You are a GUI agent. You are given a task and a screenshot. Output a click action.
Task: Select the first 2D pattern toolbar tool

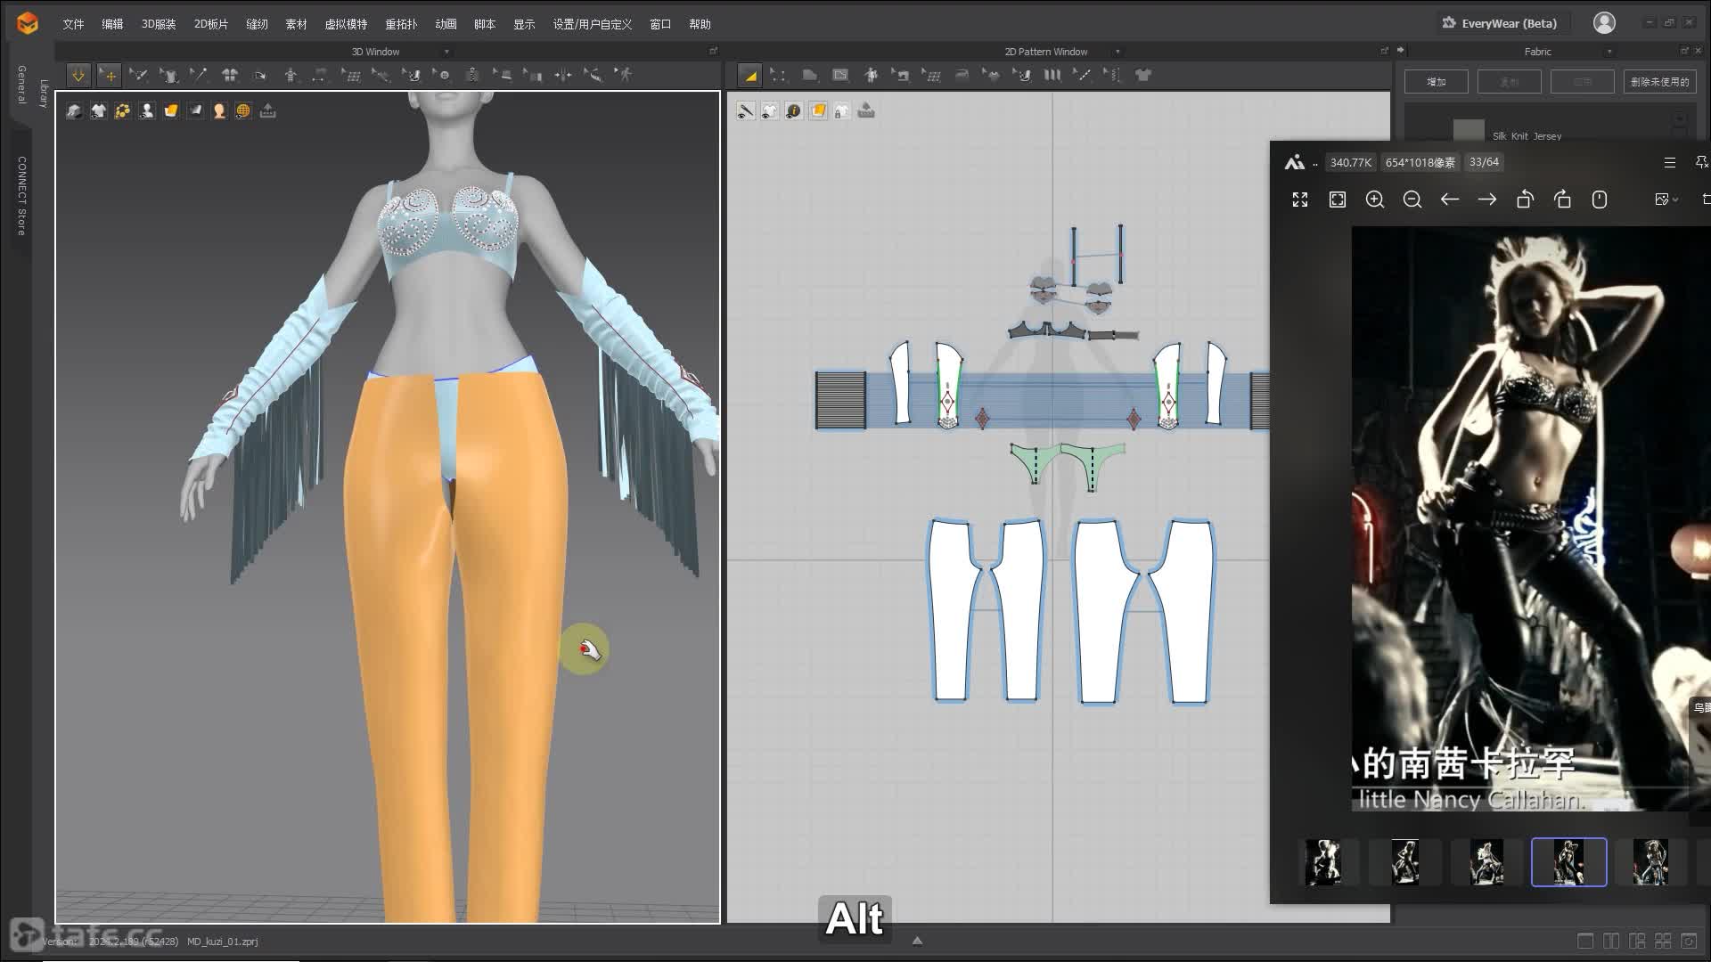point(749,76)
